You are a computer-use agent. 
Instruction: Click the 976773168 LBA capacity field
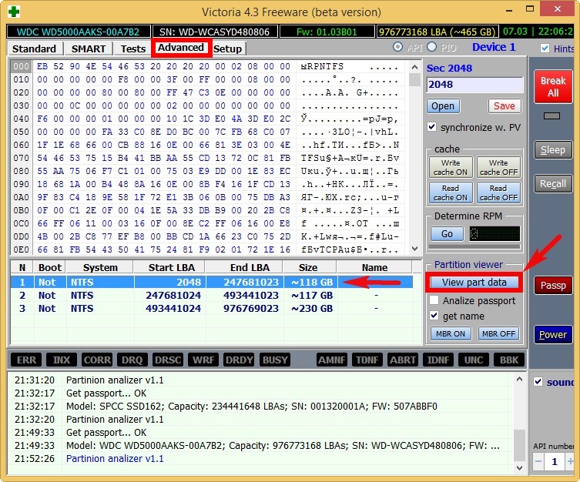438,32
